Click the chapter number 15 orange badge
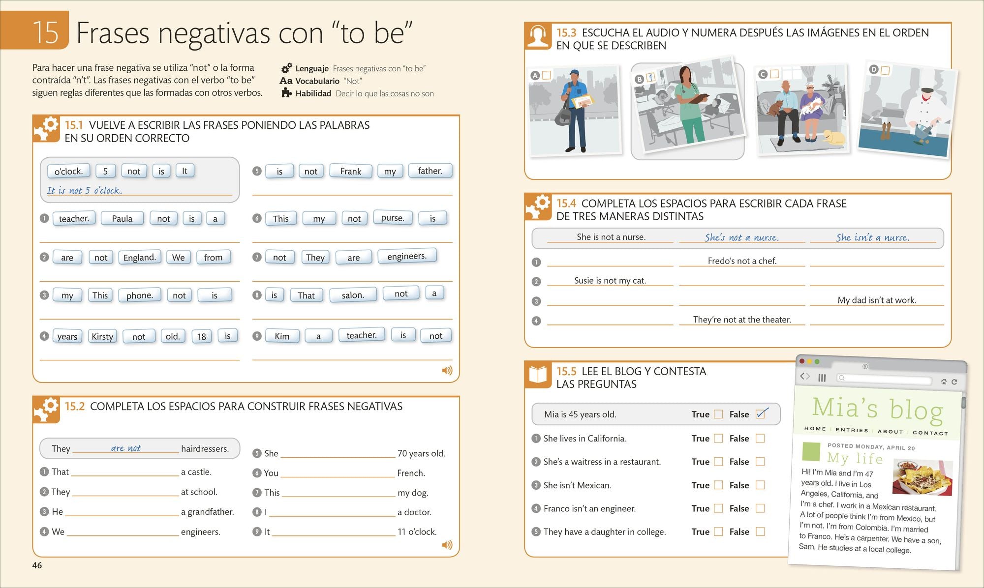984x588 pixels. (34, 30)
